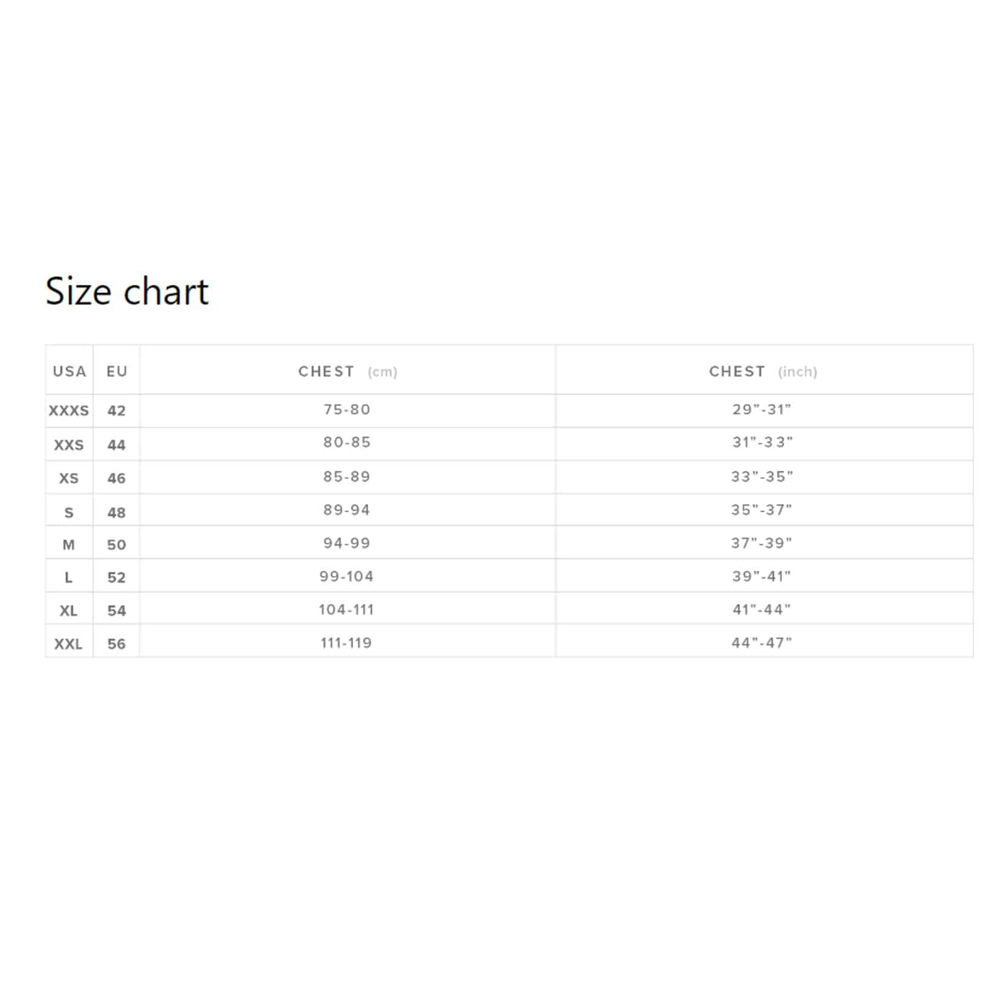Pick the XXL size cell
The height and width of the screenshot is (1001, 1000).
pyautogui.click(x=68, y=644)
